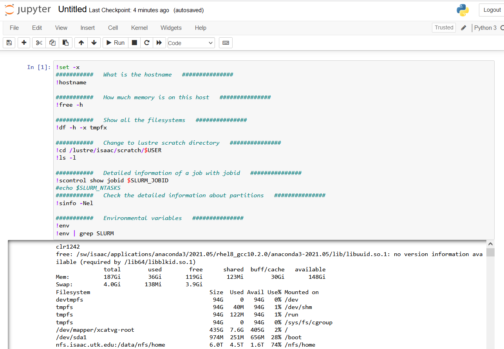
Task: Open the command palette keyboard icon
Action: tap(226, 42)
